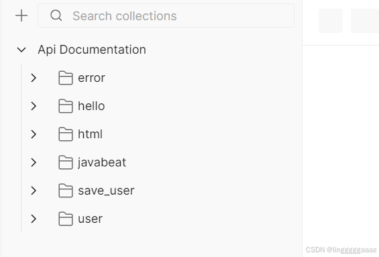Select the Api Documentation collection name
Image resolution: width=379 pixels, height=257 pixels.
tap(92, 50)
